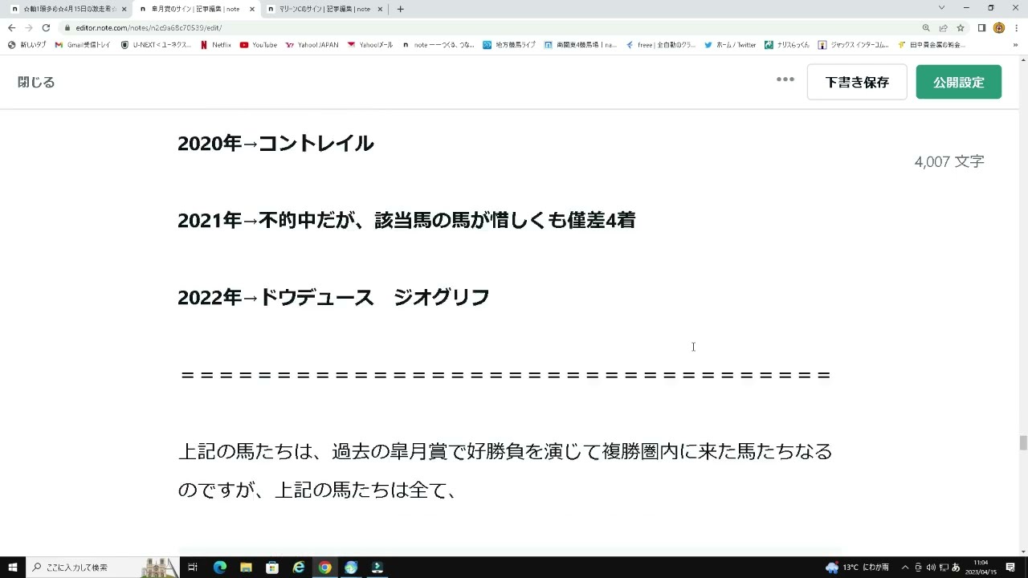The height and width of the screenshot is (578, 1028).
Task: Open File Explorer from the taskbar
Action: coord(246,568)
